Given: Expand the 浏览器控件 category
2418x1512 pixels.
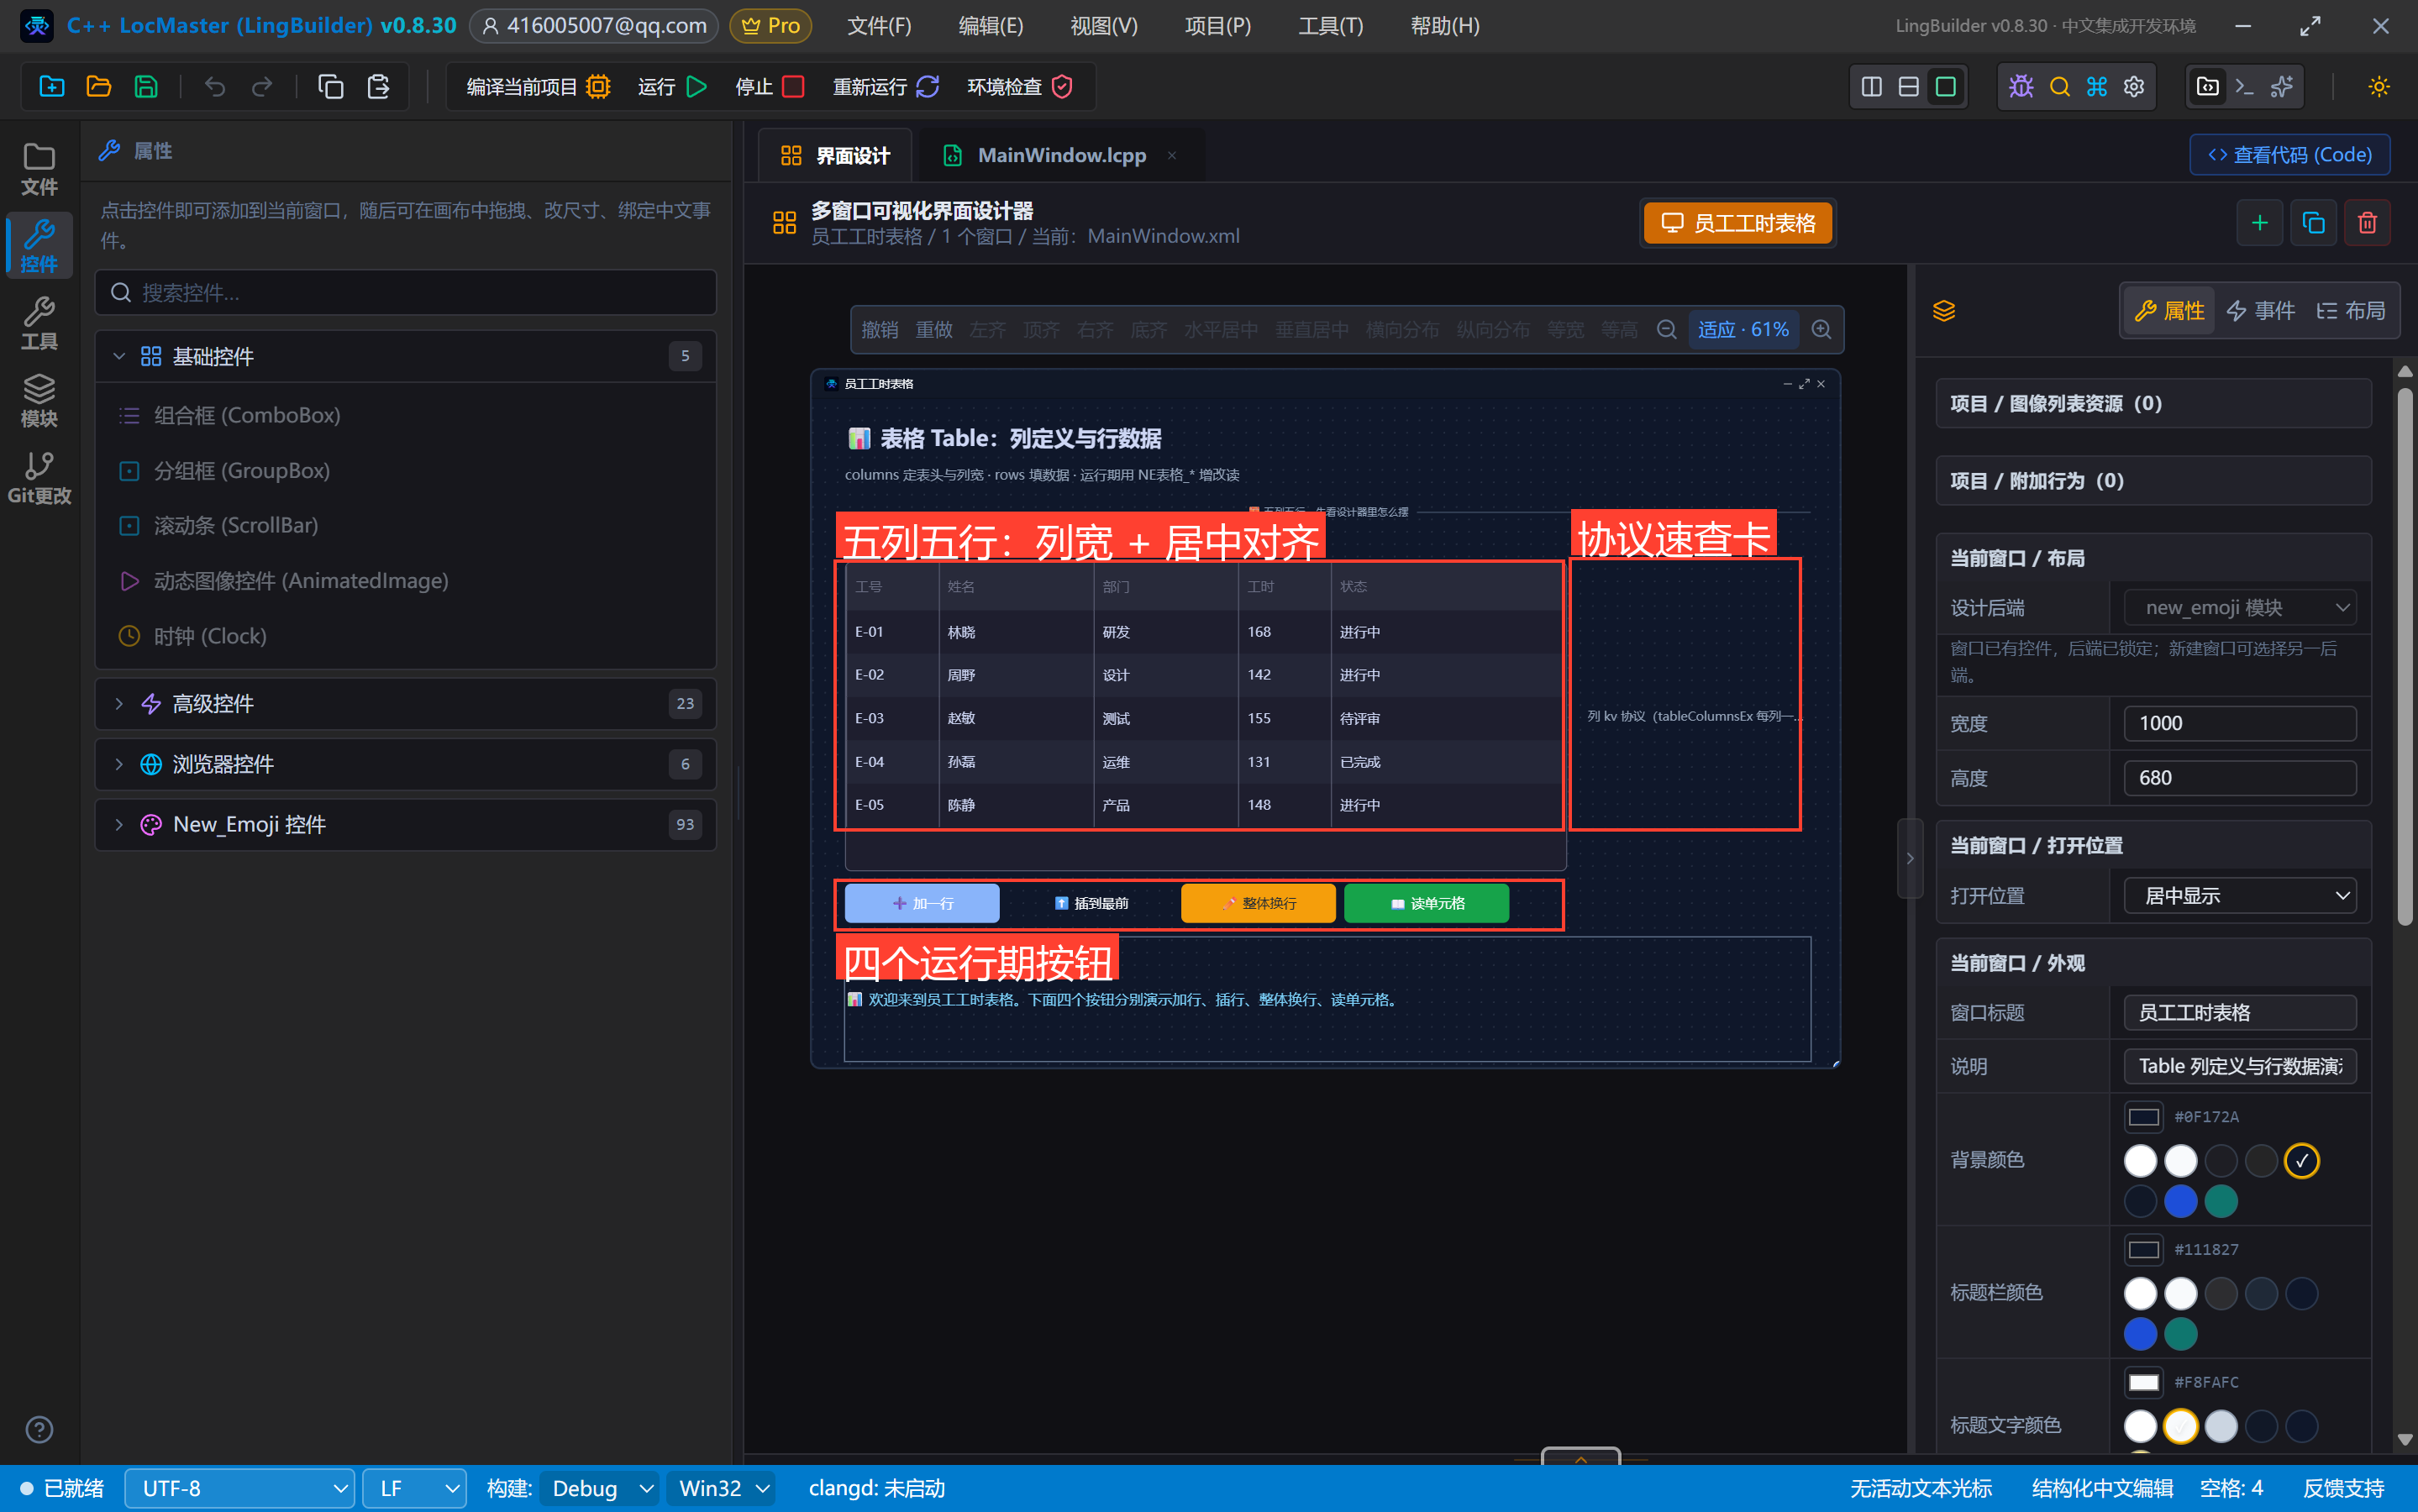Looking at the screenshot, I should click(x=405, y=764).
